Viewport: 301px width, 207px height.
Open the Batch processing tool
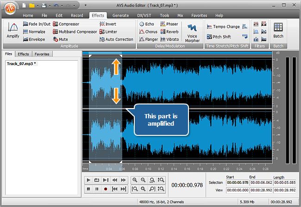point(278,30)
